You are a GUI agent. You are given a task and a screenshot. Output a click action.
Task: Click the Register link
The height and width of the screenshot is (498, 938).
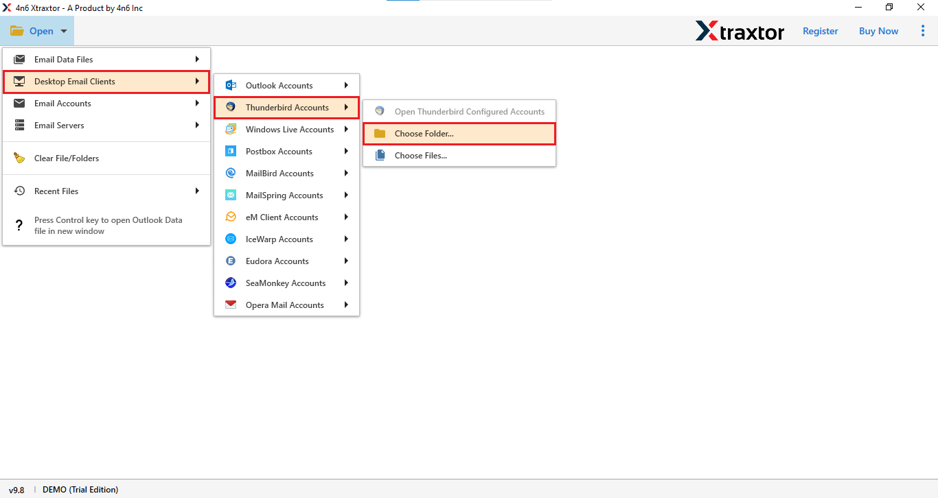[x=820, y=31]
